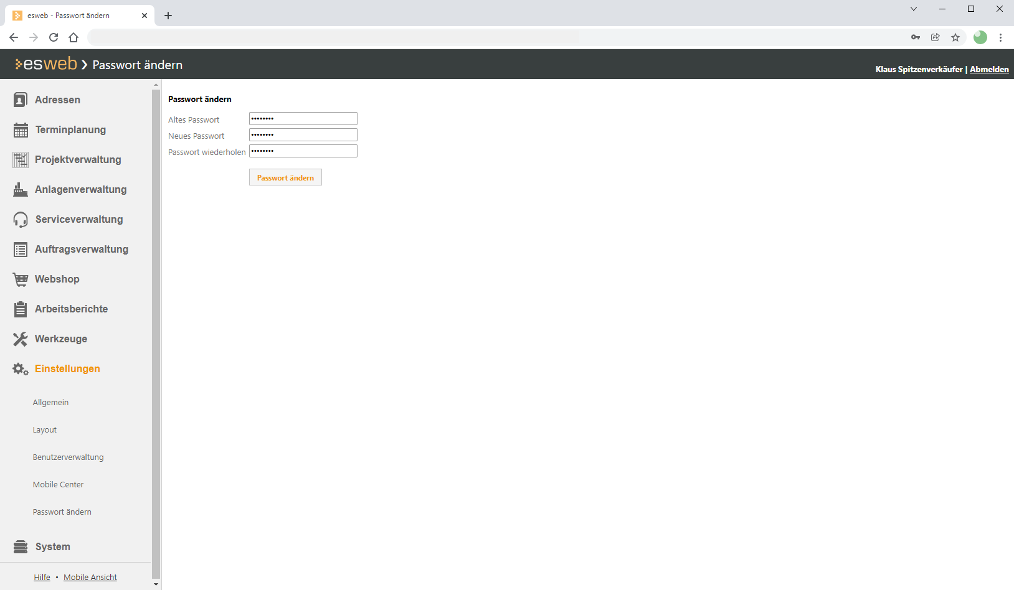Click the orange Passwort ändern button

coord(285,177)
